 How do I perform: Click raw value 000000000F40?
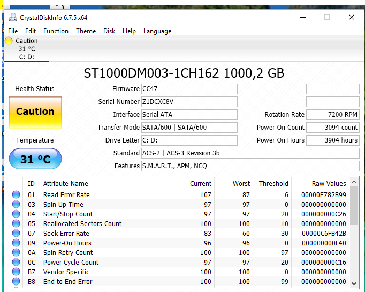324,243
